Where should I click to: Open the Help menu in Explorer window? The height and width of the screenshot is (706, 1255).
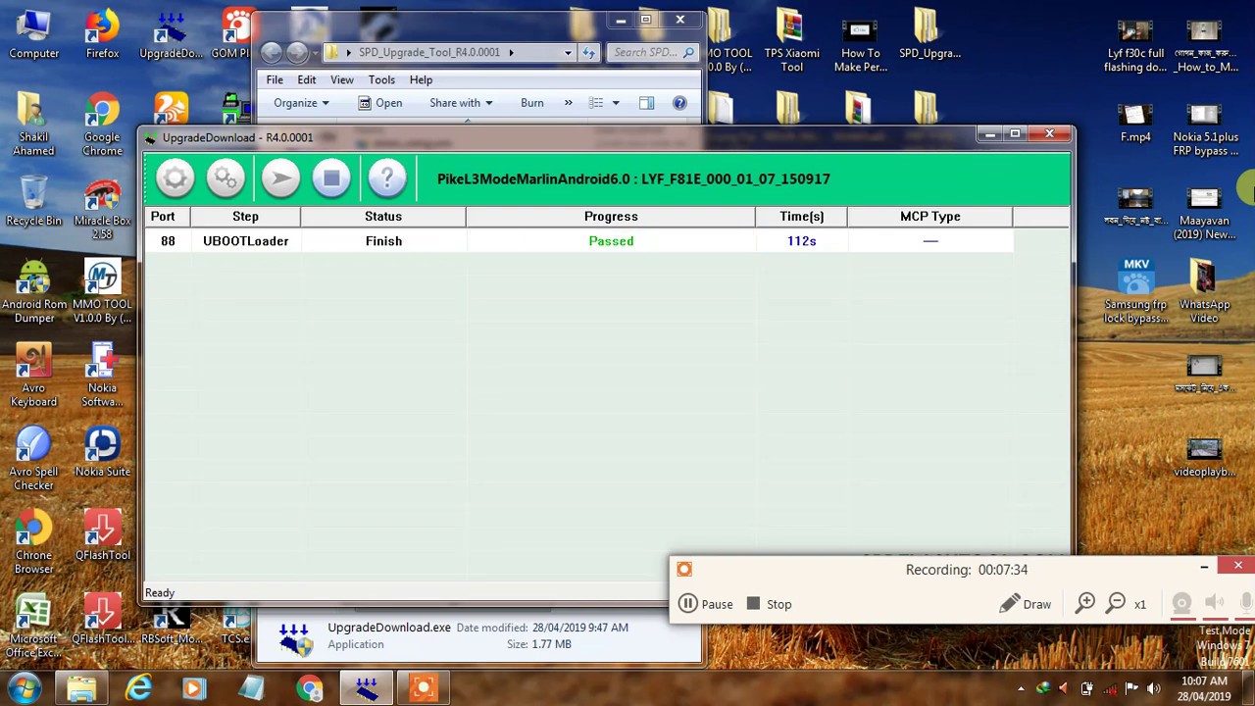pyautogui.click(x=421, y=80)
